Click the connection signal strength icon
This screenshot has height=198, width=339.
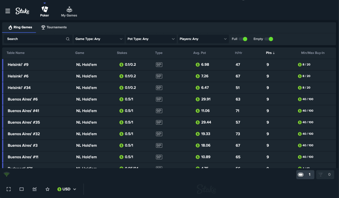(7, 175)
